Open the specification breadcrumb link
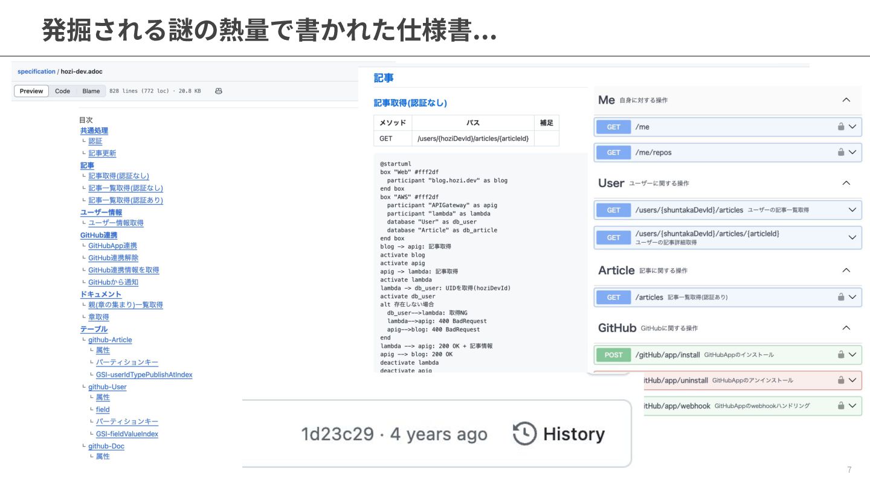 36,71
